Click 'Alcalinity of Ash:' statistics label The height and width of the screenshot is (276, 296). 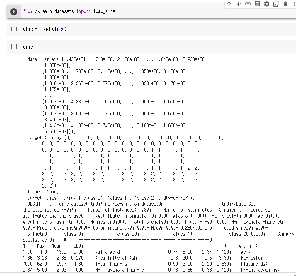pos(117,258)
